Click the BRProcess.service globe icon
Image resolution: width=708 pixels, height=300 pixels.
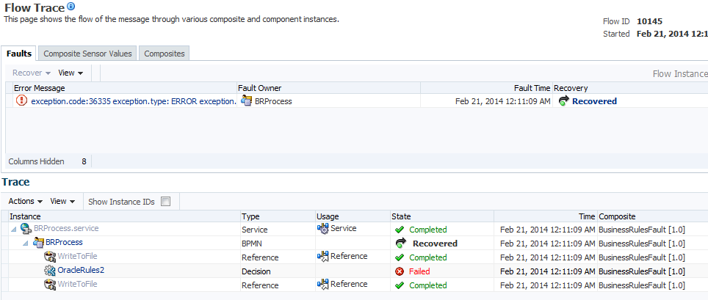(26, 229)
